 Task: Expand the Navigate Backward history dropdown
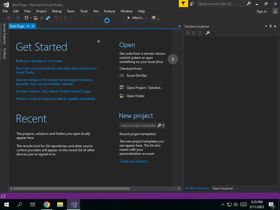(x=13, y=18)
